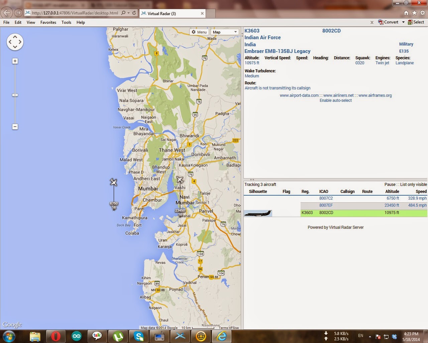
Task: Select the aircraft row with ICAO 8007C2
Action: (335, 198)
